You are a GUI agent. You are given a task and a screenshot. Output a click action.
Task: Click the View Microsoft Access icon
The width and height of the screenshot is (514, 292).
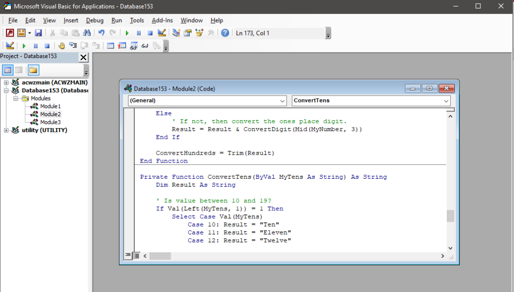pyautogui.click(x=10, y=33)
